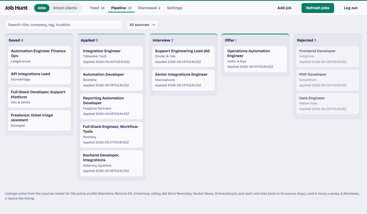Open Full-Stack Engineer, Workflow Tools card
The height and width of the screenshot is (214, 367).
point(111,135)
